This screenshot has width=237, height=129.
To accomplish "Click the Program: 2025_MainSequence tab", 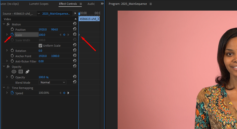I will tap(128, 4).
